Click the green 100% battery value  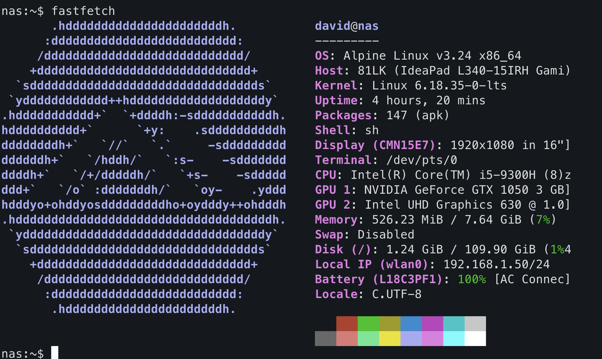472,279
